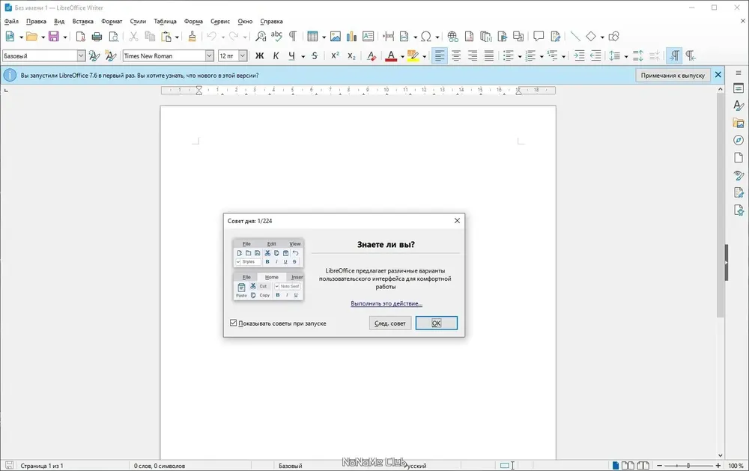
Task: Toggle Bold (Ж) formatting
Action: click(259, 56)
